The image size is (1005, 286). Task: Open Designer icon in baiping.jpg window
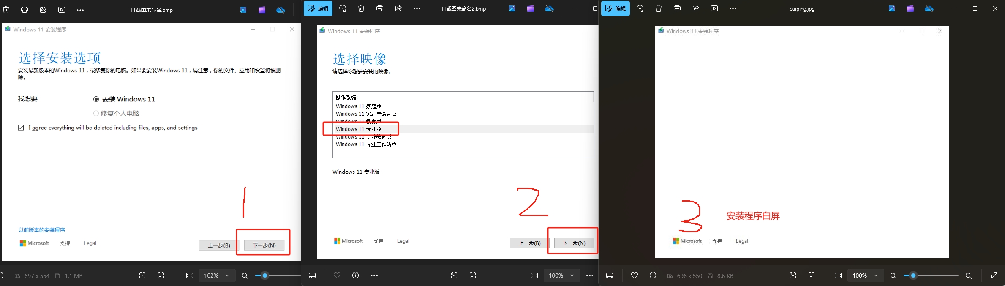pos(892,8)
